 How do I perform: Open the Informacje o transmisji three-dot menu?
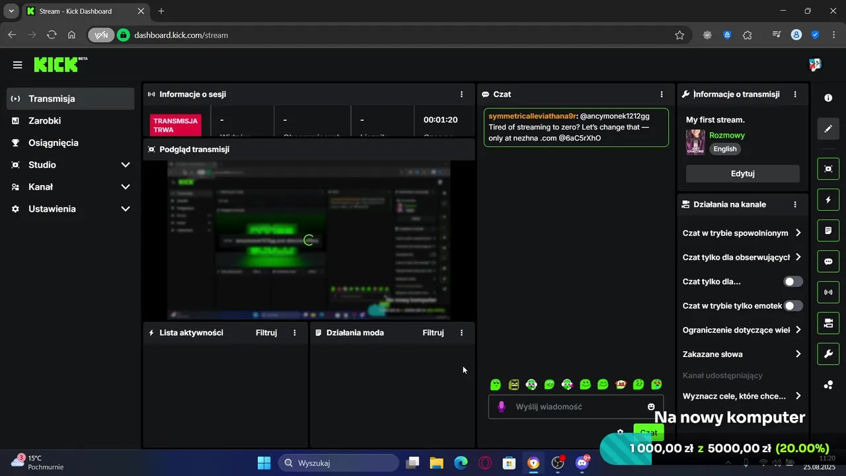click(x=795, y=95)
